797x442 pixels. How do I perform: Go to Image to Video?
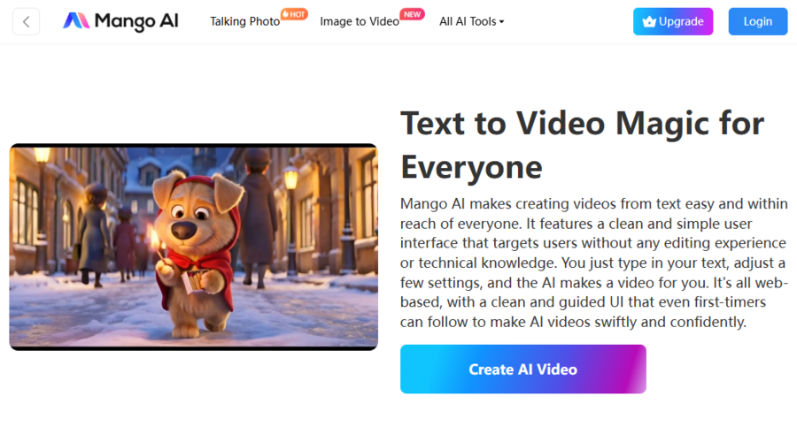click(359, 21)
